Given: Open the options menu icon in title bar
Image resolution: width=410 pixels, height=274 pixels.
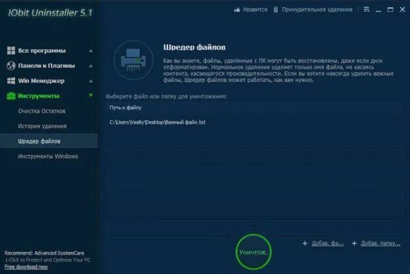Looking at the screenshot, I should pos(367,9).
